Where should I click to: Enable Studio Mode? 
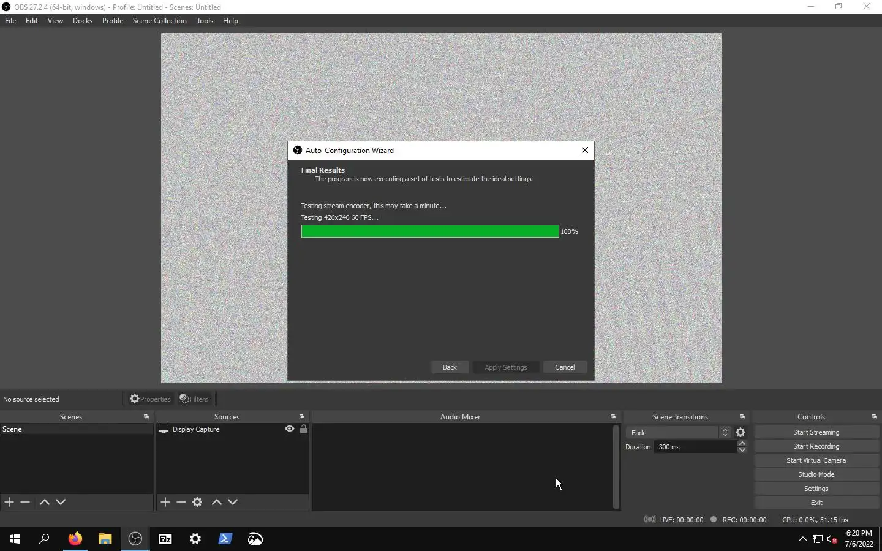pyautogui.click(x=816, y=474)
